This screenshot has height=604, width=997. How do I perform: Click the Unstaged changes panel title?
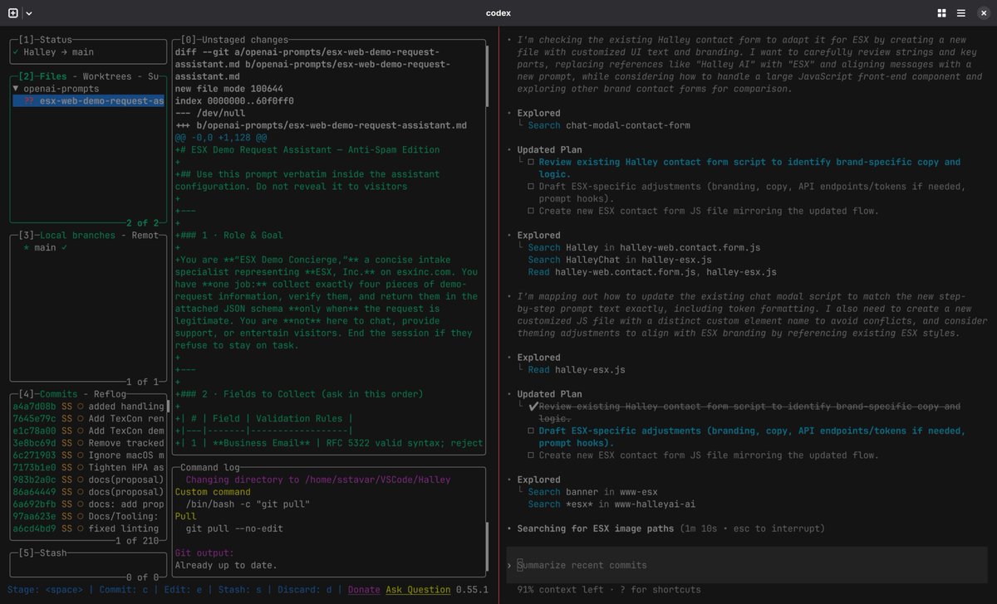click(234, 40)
